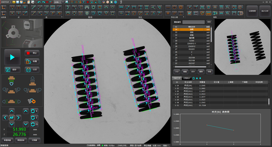Click the AF autofocus button

12,118
